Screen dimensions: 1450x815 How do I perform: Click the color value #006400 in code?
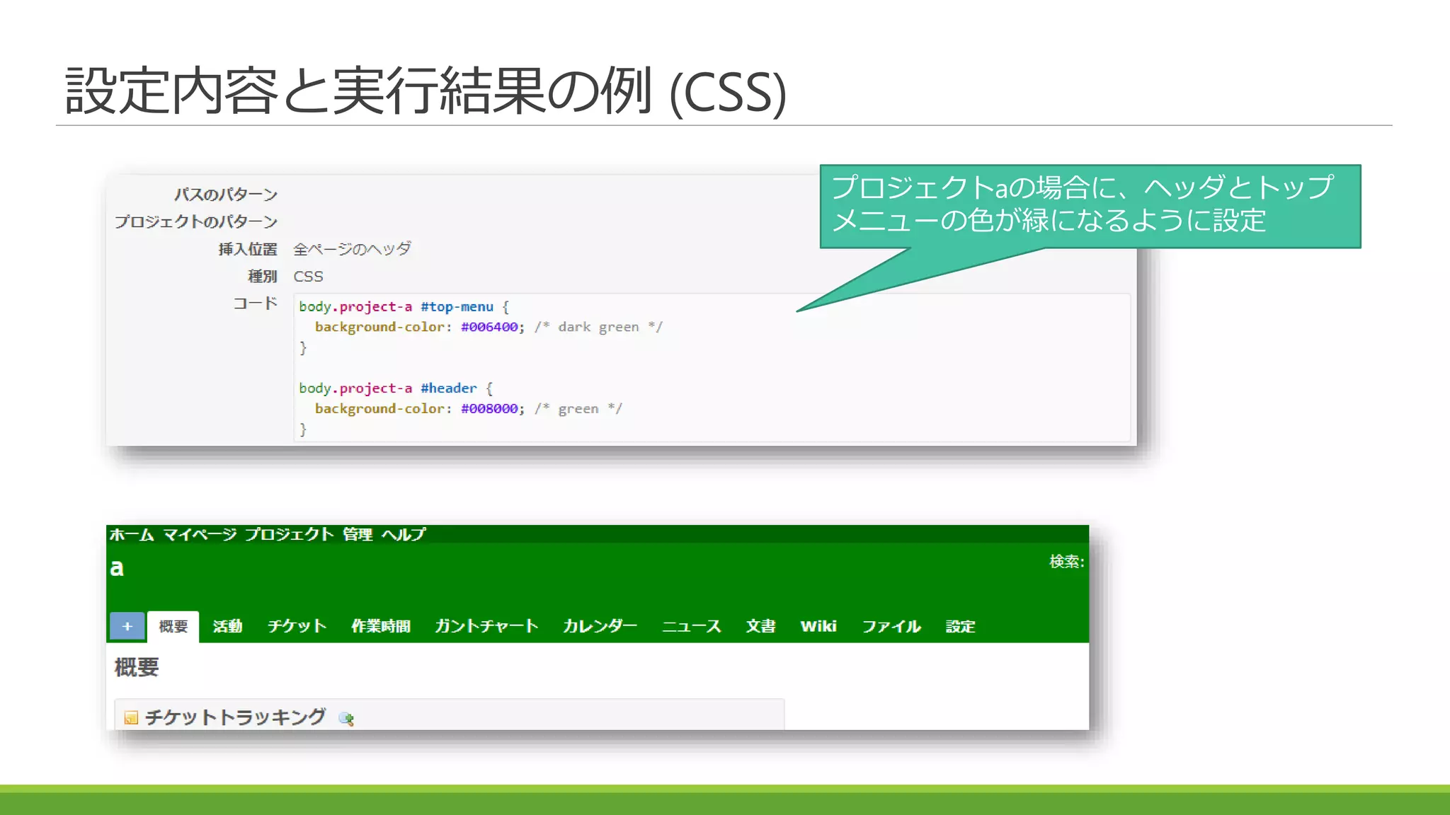pyautogui.click(x=489, y=327)
